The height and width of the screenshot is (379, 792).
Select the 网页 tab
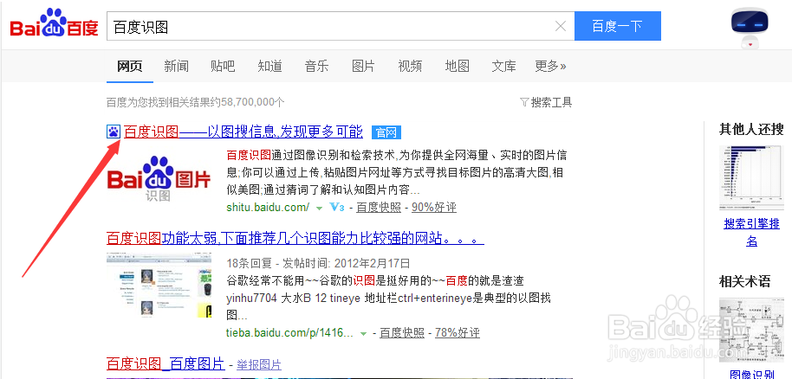(x=130, y=66)
